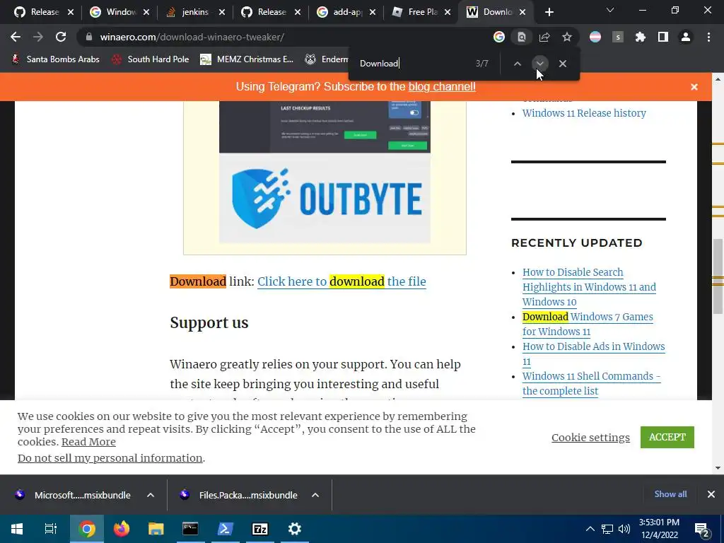Open the volume control in tray
The image size is (724, 543).
tap(624, 529)
